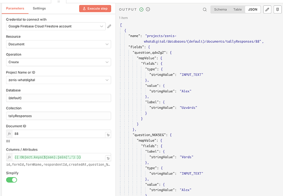Click the Database field with (default)
Viewport: 283px width, 196px height.
tap(59, 98)
